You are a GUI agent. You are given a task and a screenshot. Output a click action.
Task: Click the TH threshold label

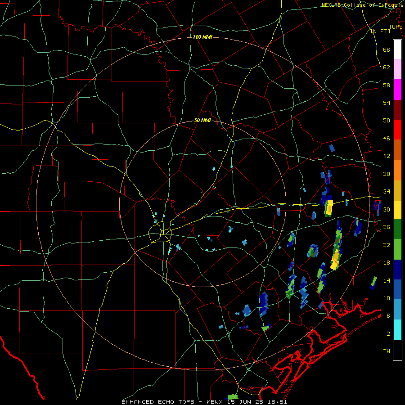387,351
